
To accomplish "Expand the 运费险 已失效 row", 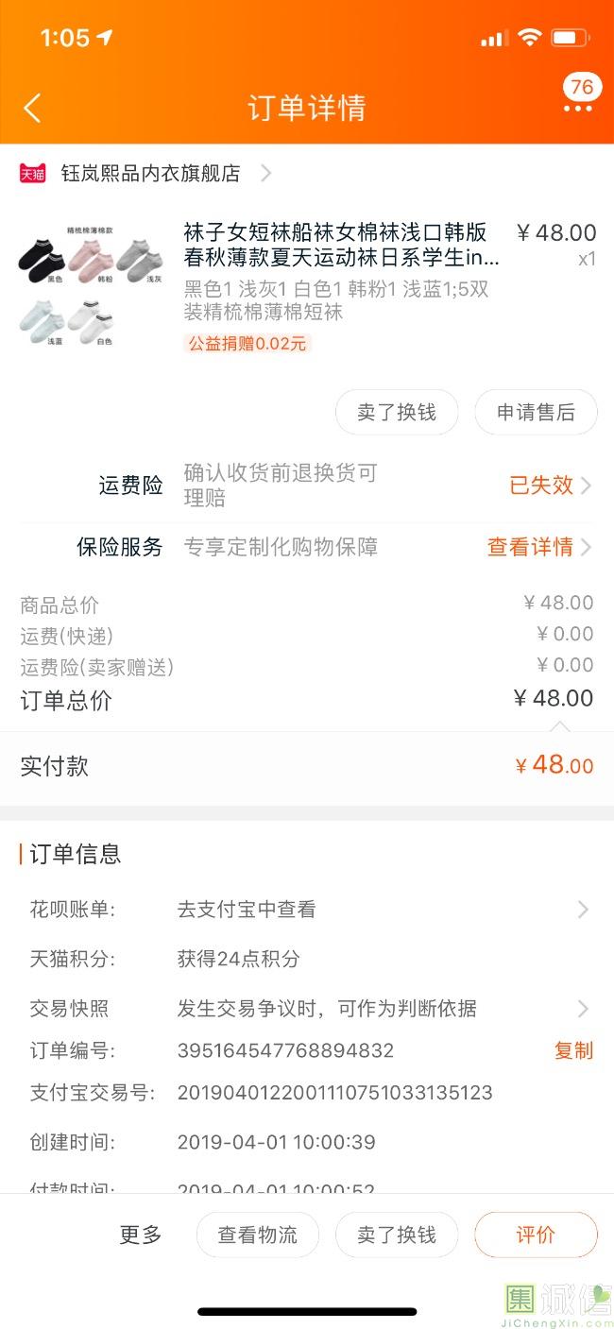I will pyautogui.click(x=550, y=486).
